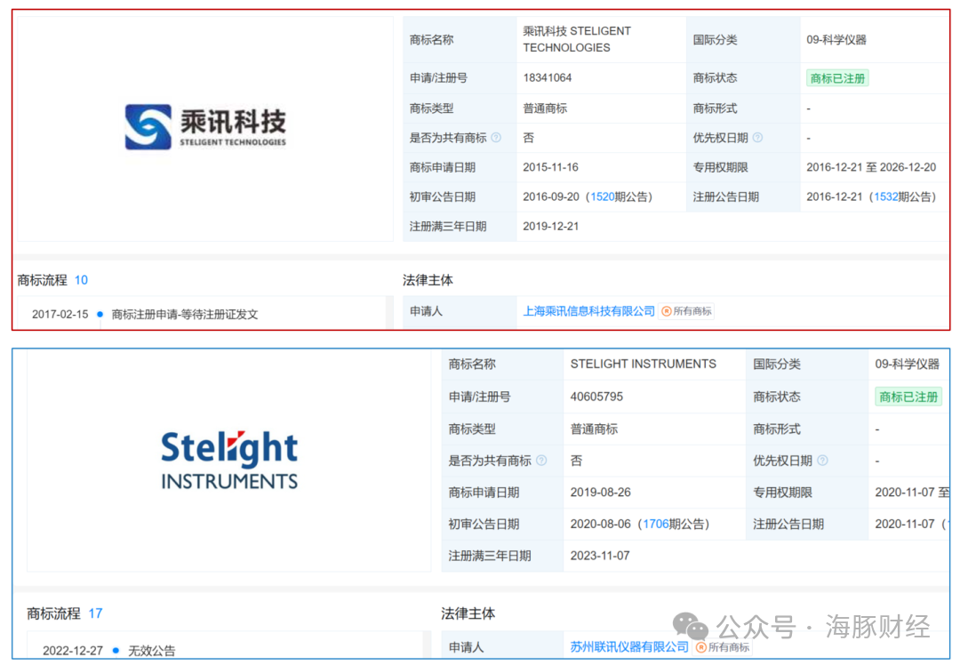Open applicant 上海乘讯信息科技有限公司
Screen dimensions: 960x665
click(x=588, y=311)
